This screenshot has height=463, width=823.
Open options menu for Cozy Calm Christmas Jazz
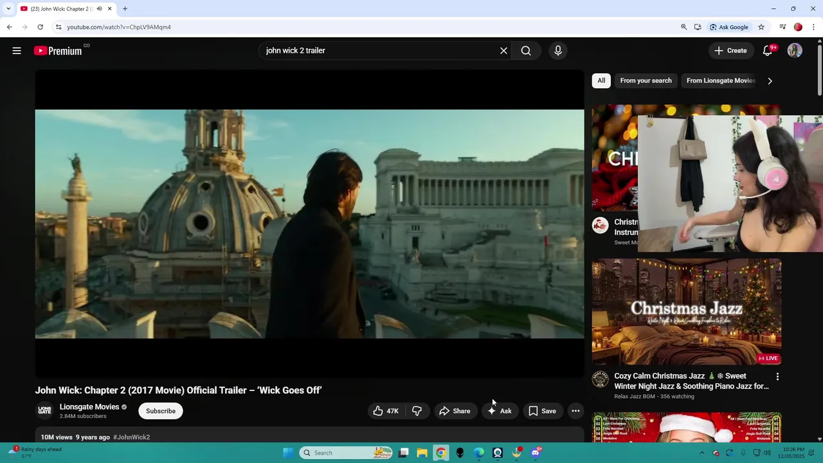(777, 377)
